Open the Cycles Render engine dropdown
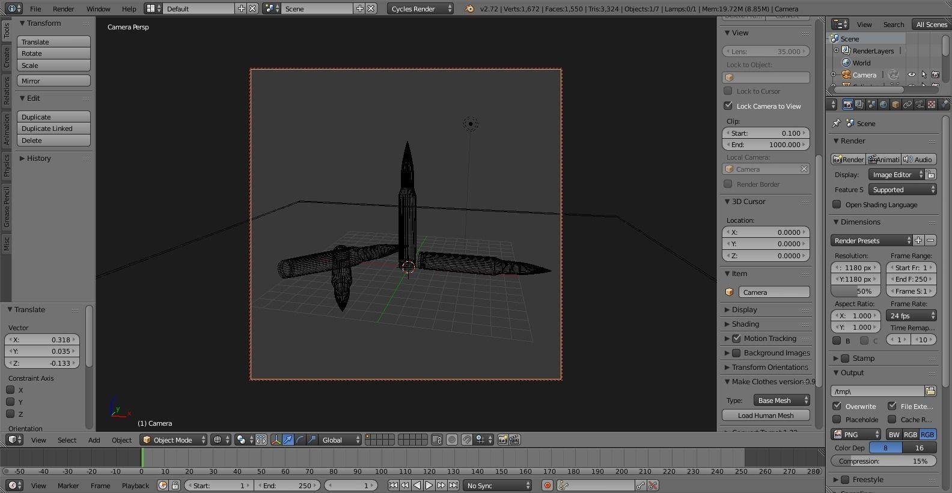The width and height of the screenshot is (952, 493). (x=420, y=8)
